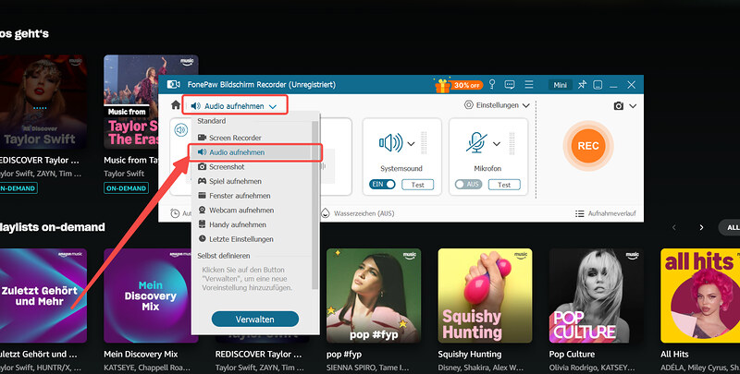Click 'Taylor Swift' under Music from Ta...
The image size is (740, 374).
click(x=124, y=174)
